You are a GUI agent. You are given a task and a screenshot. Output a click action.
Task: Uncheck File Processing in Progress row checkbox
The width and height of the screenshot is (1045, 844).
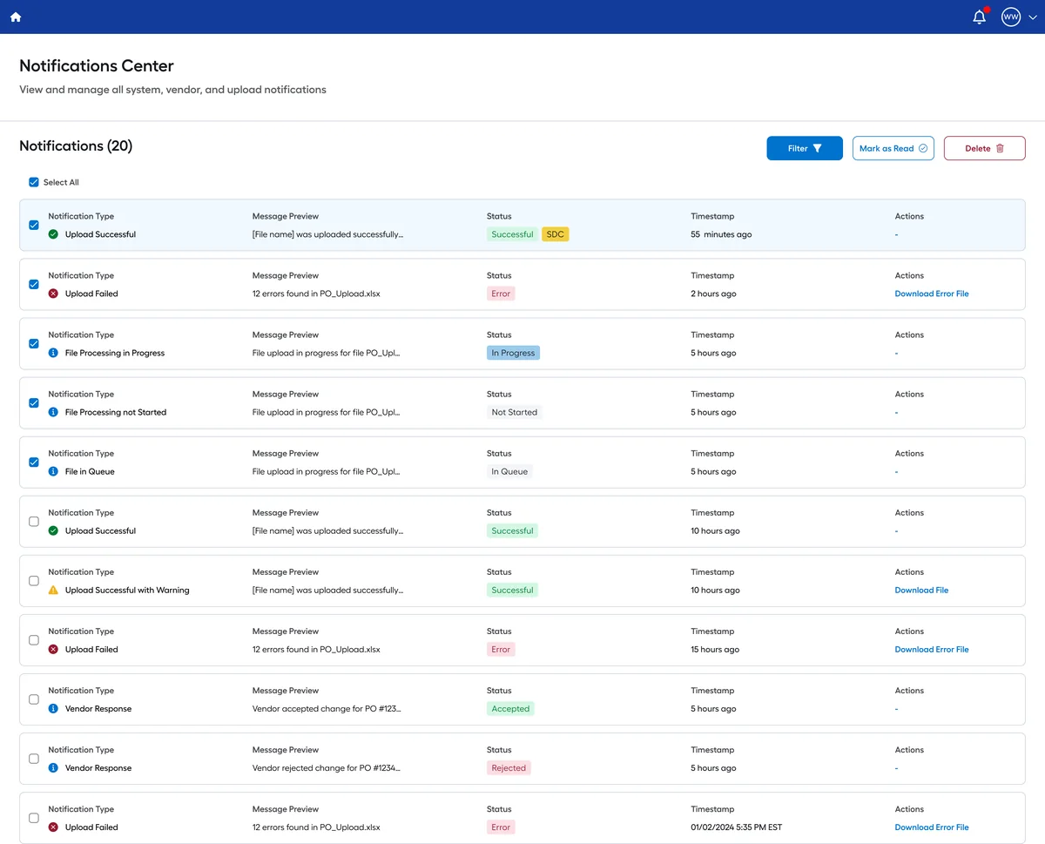[x=34, y=343]
